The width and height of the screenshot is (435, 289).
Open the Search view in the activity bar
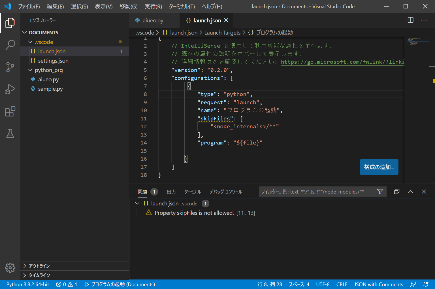10,45
